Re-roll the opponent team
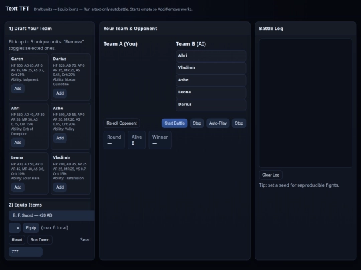This screenshot has height=270, width=361. tap(122, 123)
